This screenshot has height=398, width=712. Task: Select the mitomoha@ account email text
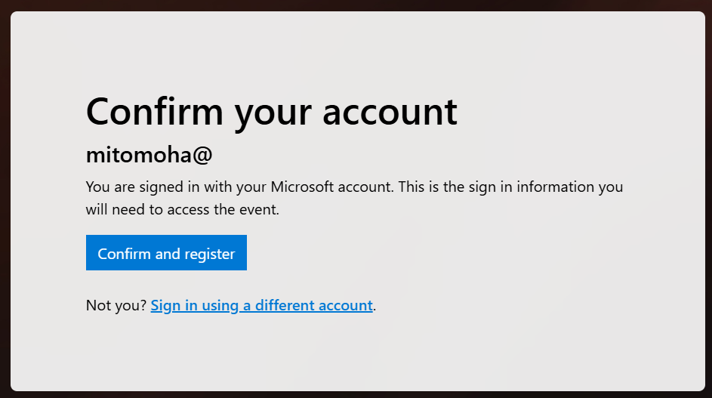149,155
